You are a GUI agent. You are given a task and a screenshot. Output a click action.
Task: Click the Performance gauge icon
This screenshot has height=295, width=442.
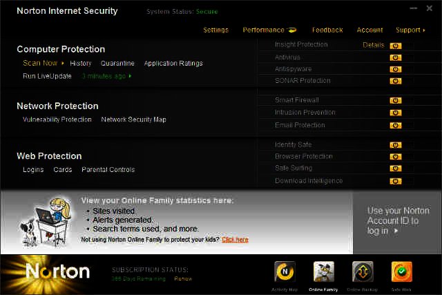point(291,30)
